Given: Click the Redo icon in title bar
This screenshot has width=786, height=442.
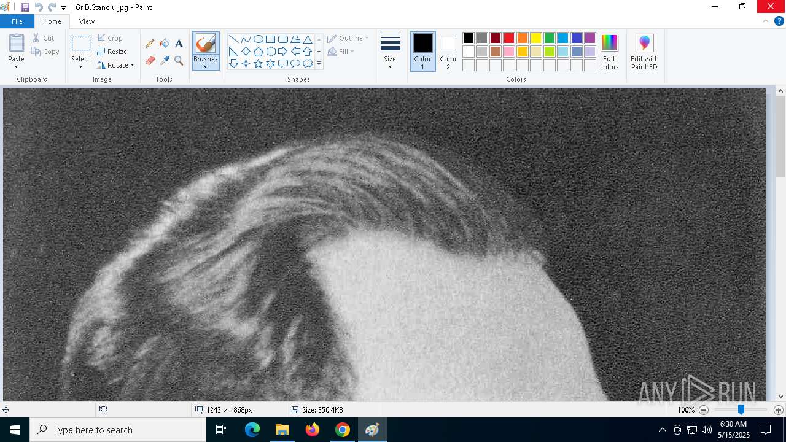Looking at the screenshot, I should tap(52, 7).
